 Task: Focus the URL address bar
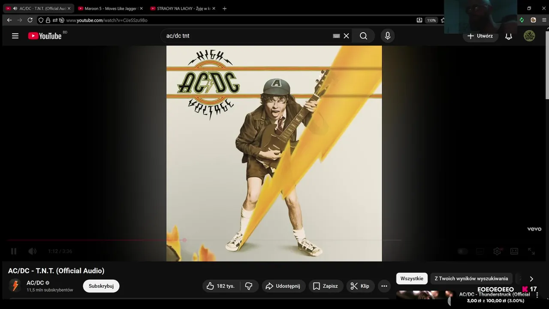240,20
